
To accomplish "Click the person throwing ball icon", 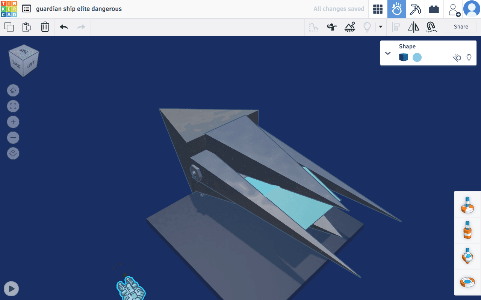I will click(331, 27).
